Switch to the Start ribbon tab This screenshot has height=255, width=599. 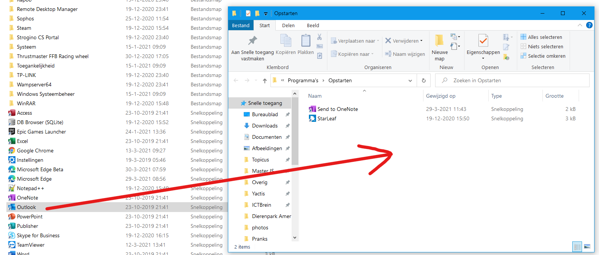pyautogui.click(x=264, y=25)
